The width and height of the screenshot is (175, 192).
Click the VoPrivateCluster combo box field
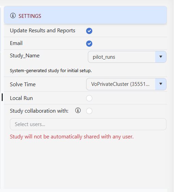pos(126,84)
